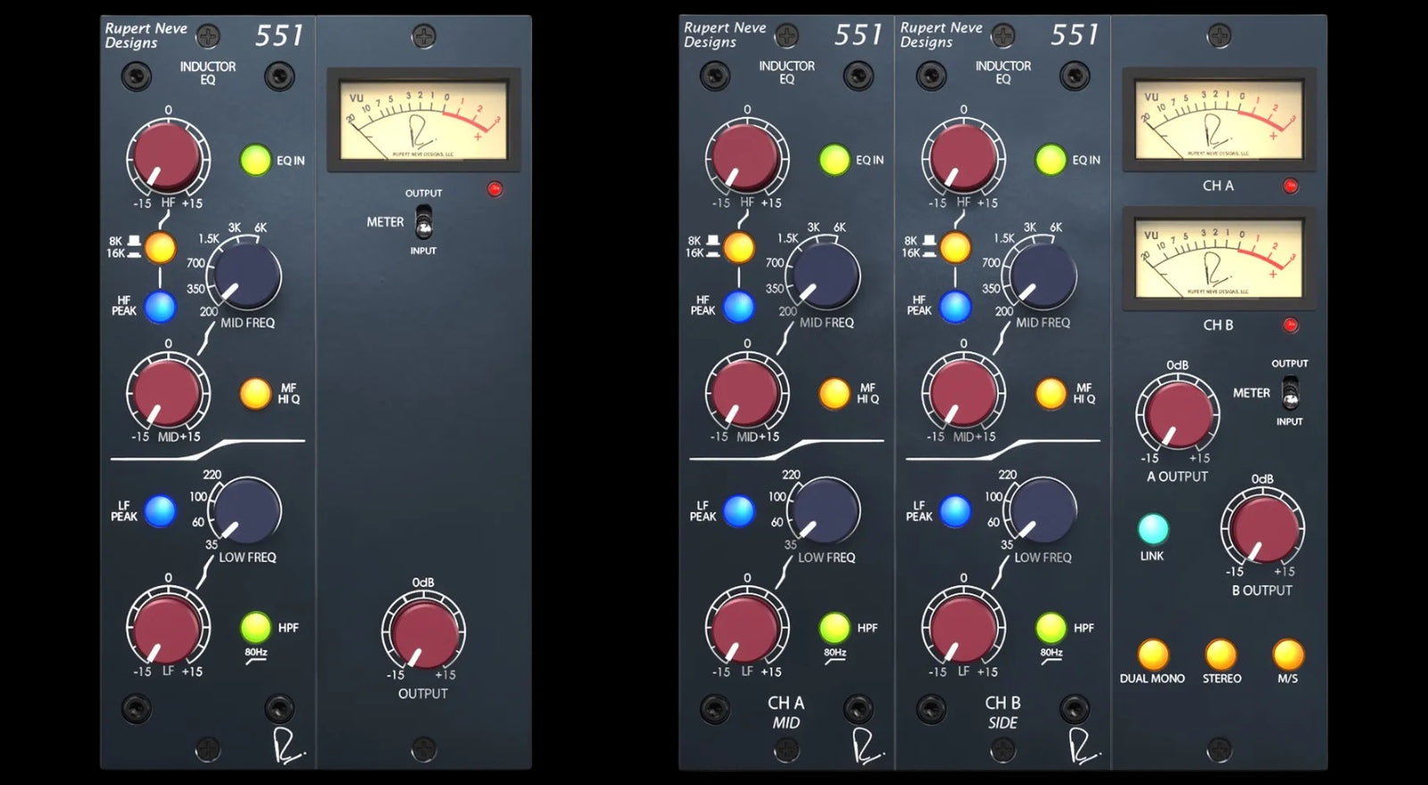Click the LF gain knob on the single-channel unit
Image resolution: width=1428 pixels, height=785 pixels.
(167, 625)
